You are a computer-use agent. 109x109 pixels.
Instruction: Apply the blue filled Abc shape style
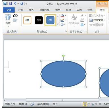[x=50, y=20]
